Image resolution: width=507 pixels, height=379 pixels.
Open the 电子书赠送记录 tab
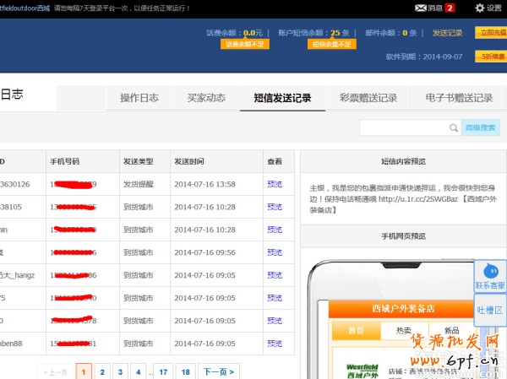click(458, 98)
